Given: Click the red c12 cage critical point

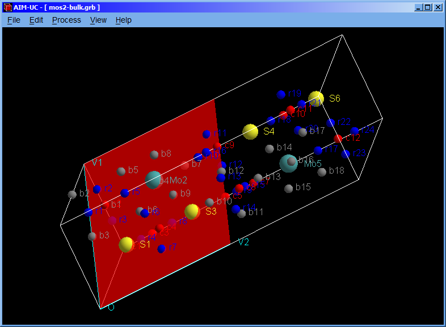Looking at the screenshot, I should tap(339, 139).
